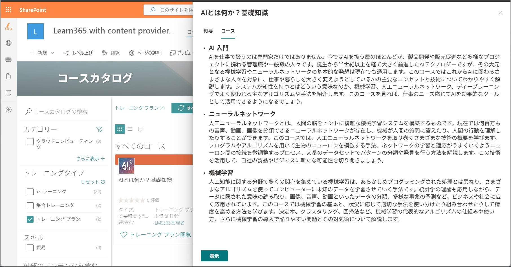
Task: Click the Learn365 with content provider title
Action: coord(113,31)
